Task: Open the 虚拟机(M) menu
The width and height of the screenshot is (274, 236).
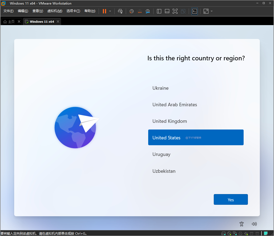Action: point(55,11)
